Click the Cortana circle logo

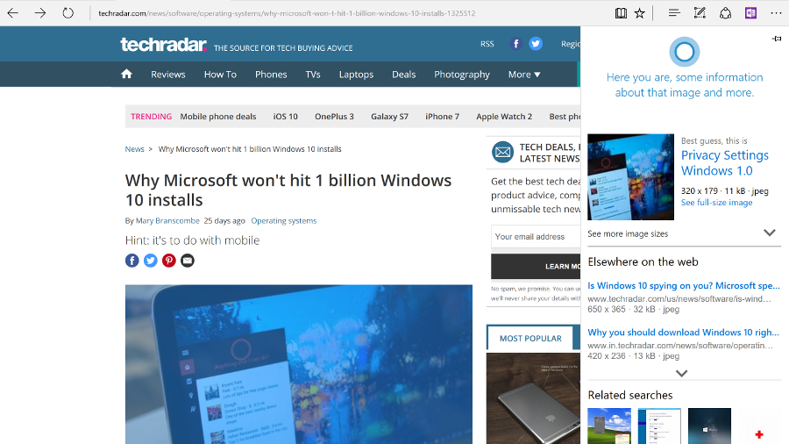coord(685,52)
